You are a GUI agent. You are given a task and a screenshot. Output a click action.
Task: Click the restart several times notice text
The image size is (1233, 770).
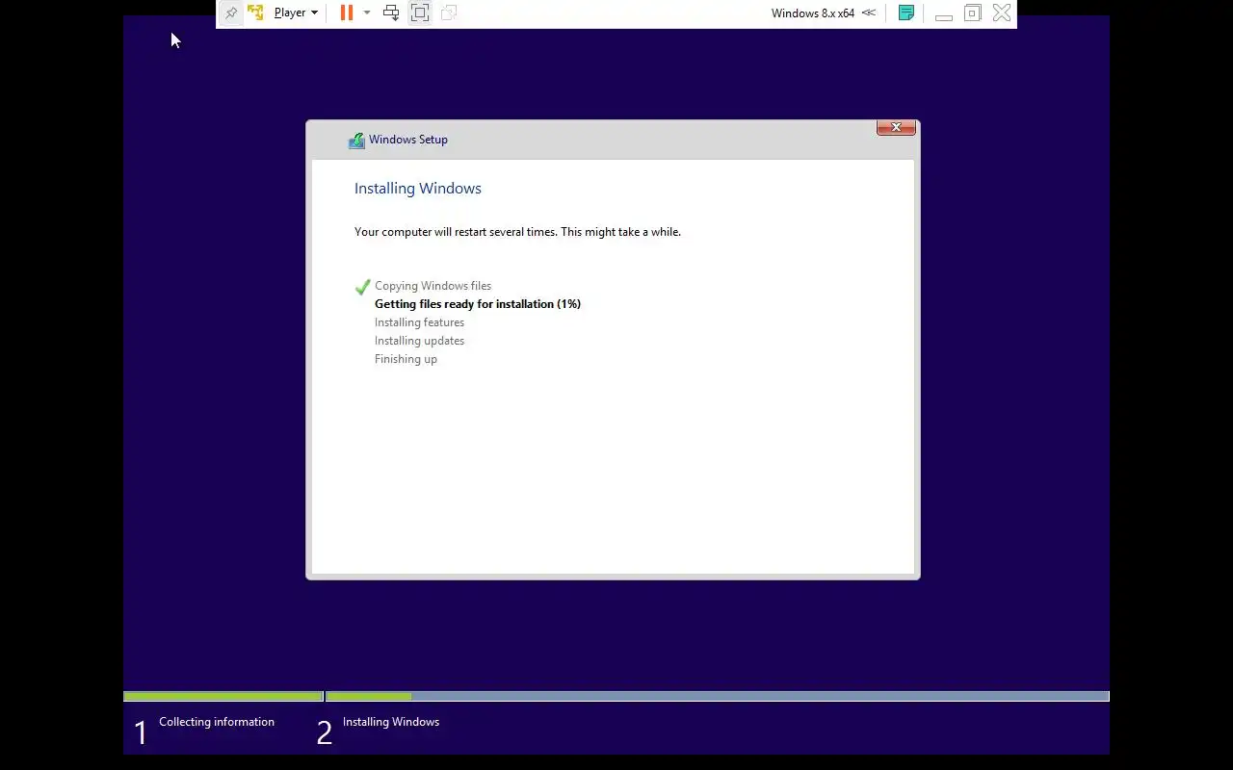point(517,232)
